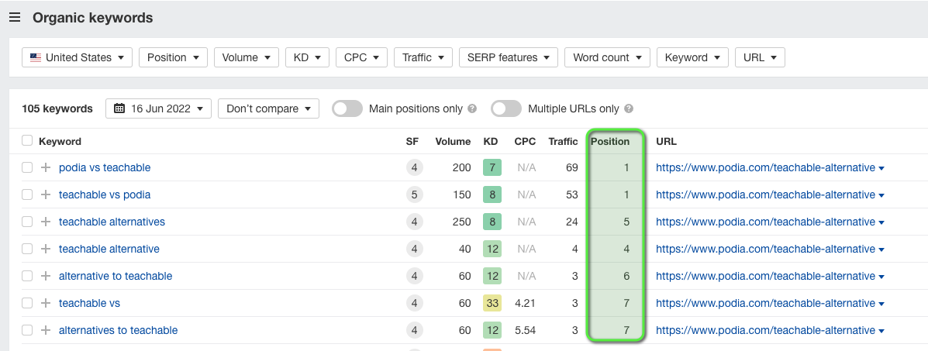Open URL link in alternative to teachable row
The height and width of the screenshot is (351, 928).
pyautogui.click(x=765, y=276)
